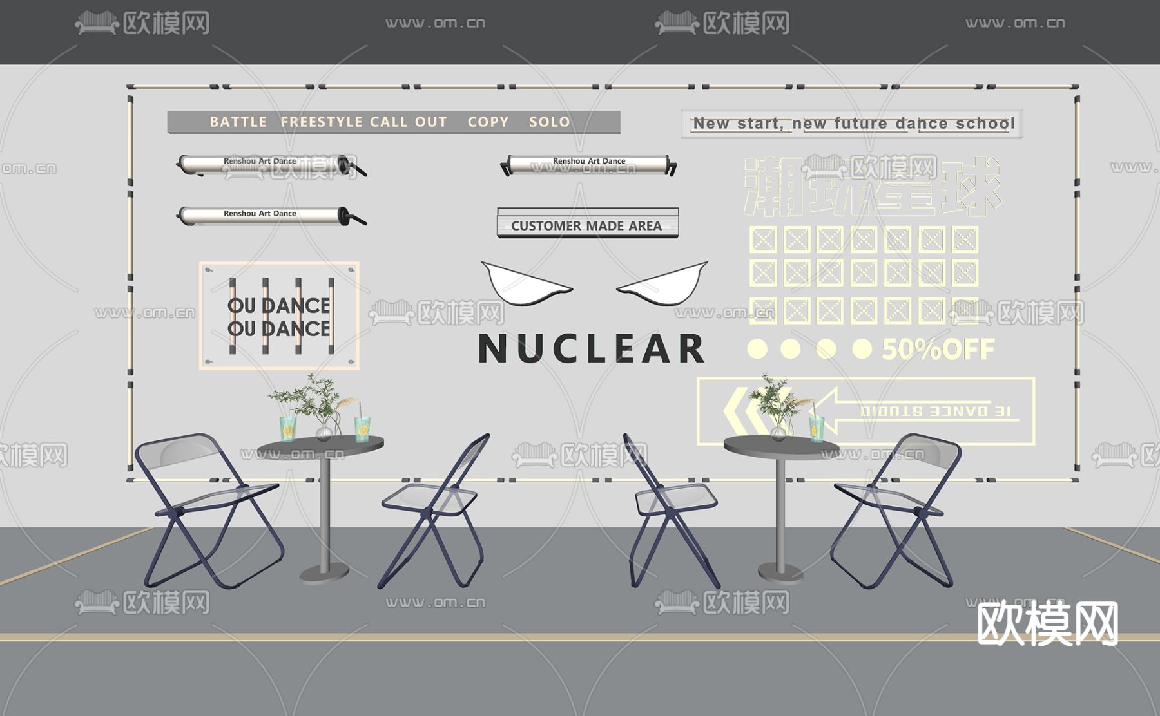The image size is (1160, 716).
Task: Click the neon Chinese title 潮玩星球
Action: 873,187
